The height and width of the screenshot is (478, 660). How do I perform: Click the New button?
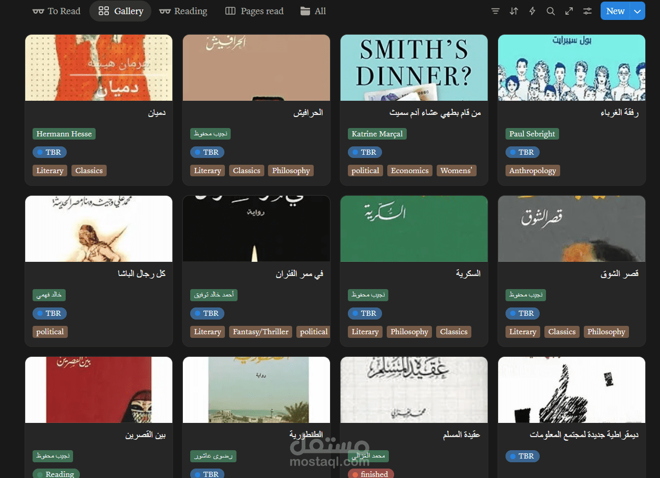coord(615,11)
